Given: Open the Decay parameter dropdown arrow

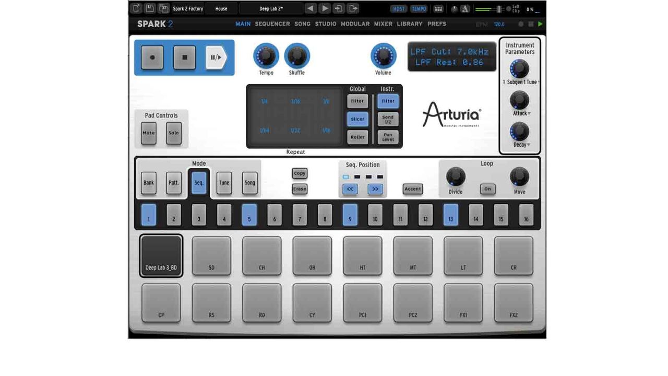Looking at the screenshot, I should point(529,145).
